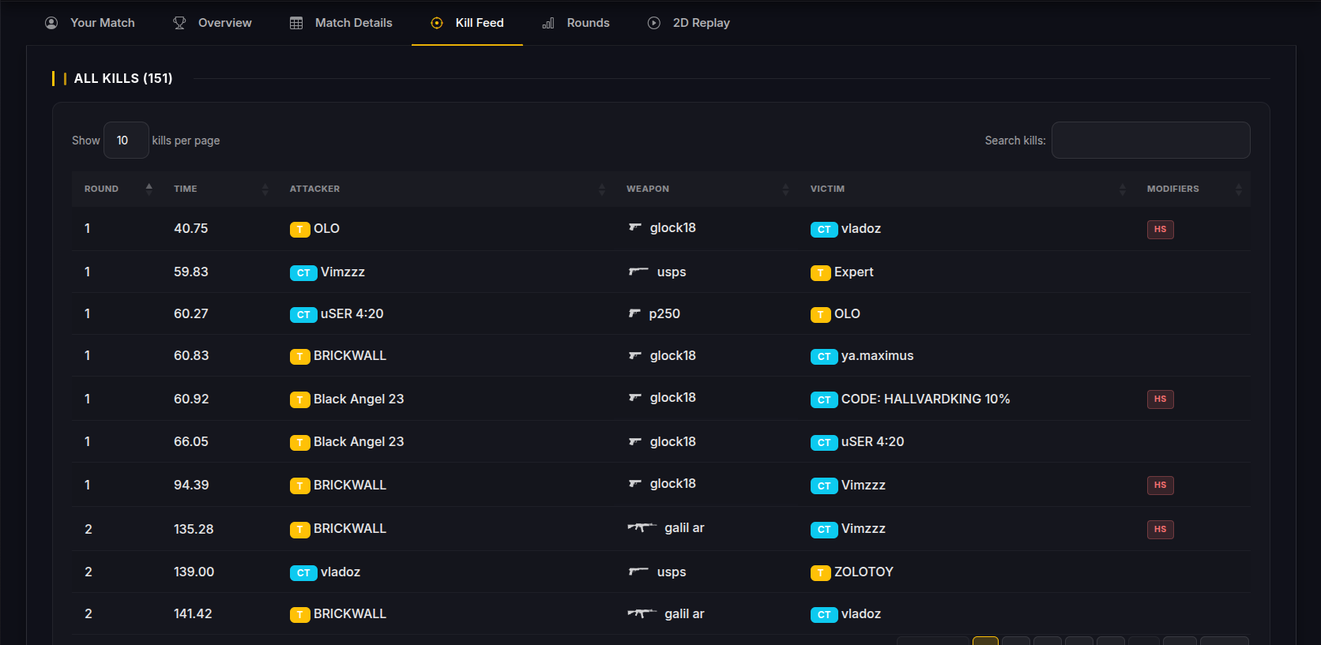Click attacker BRICKWALL at 60.83
The image size is (1321, 645).
pyautogui.click(x=350, y=355)
